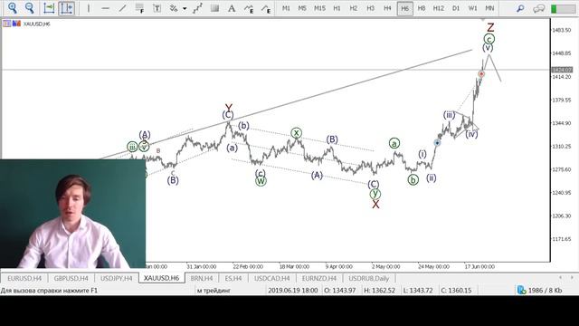Open the USDJPY,H4 chart tab
The height and width of the screenshot is (326, 579).
117,278
